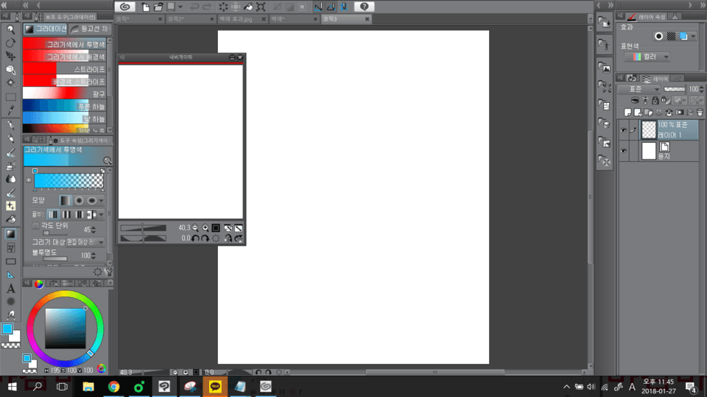This screenshot has width=707, height=397.
Task: Click transparent color swatch in toolbox
Action: 10,346
